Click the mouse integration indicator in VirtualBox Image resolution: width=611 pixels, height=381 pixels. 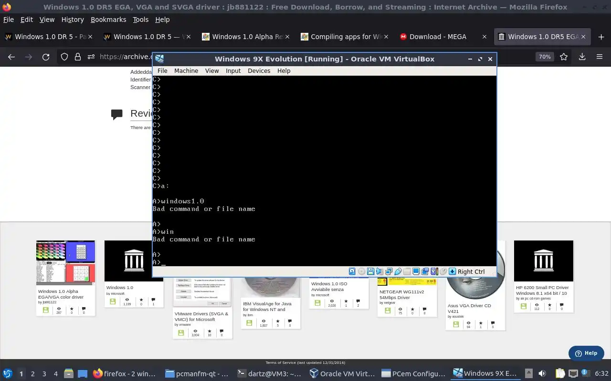pyautogui.click(x=443, y=271)
